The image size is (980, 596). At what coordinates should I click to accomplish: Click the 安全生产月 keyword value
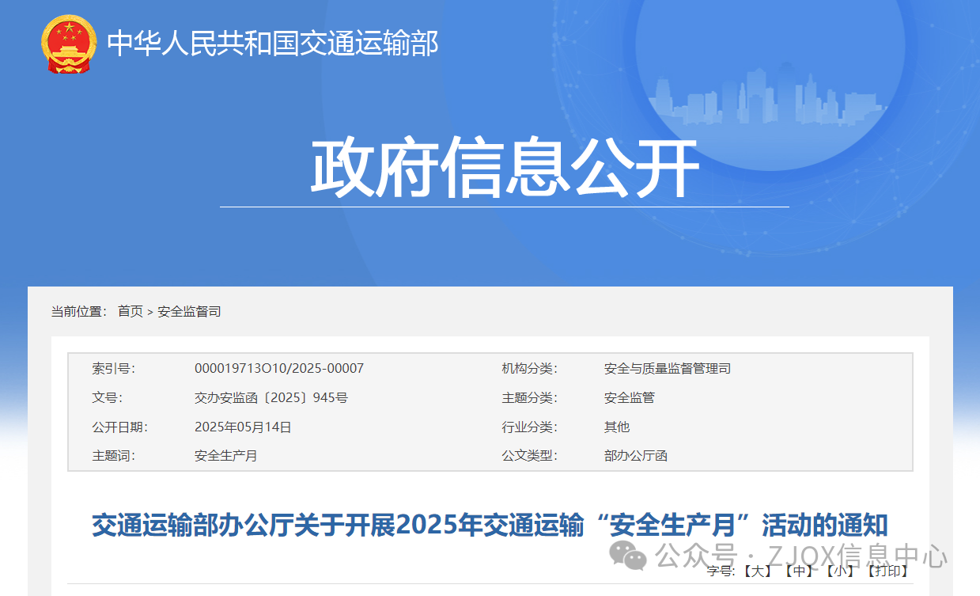tap(225, 457)
